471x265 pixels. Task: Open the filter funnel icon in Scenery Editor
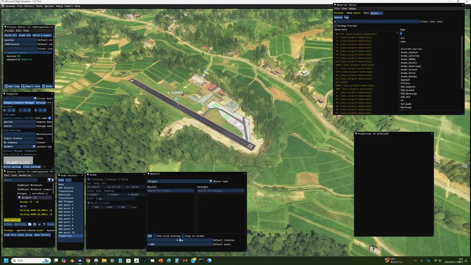(x=49, y=180)
